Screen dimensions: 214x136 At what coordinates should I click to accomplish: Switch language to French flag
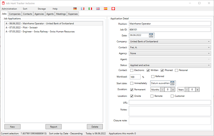pyautogui.click(x=83, y=9)
